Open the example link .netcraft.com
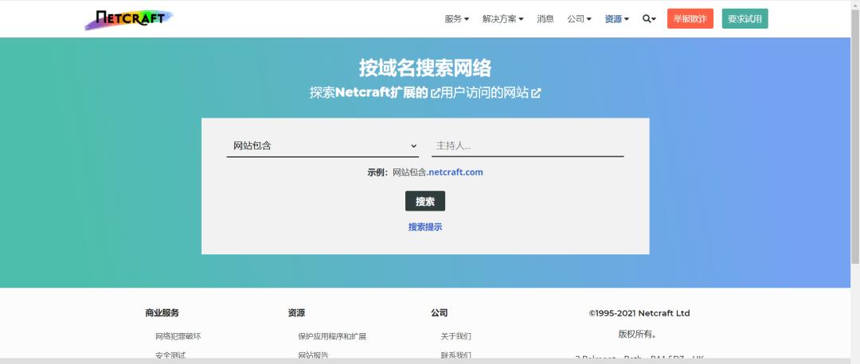 [x=455, y=172]
